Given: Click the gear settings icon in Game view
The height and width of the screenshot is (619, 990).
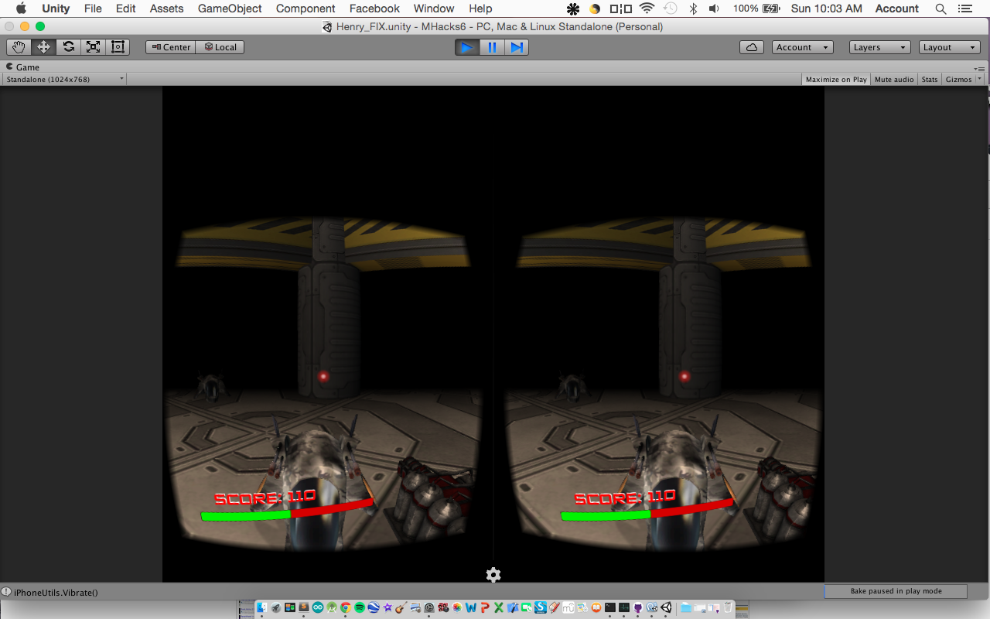Looking at the screenshot, I should click(493, 575).
